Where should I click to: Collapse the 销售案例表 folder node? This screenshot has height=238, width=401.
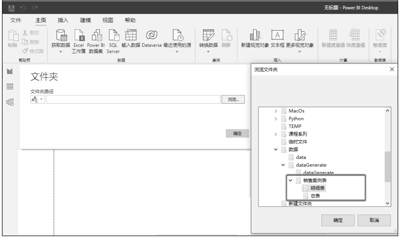point(290,181)
